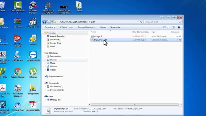Open Google Drive desktop shortcut icon
Screen dimensions: 206x116
[x=33, y=90]
